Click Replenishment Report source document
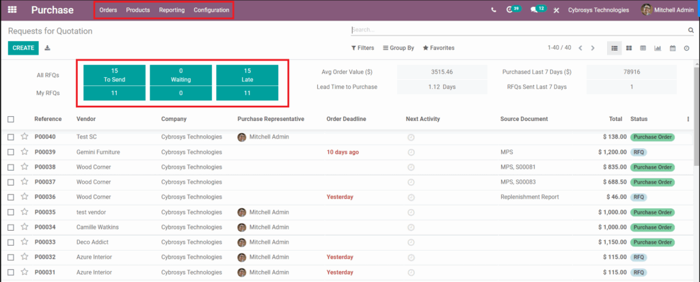The width and height of the screenshot is (700, 282). pos(530,197)
